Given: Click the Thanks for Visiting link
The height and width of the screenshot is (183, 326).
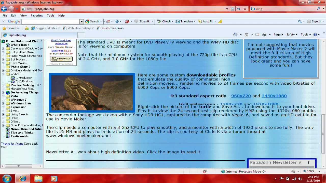Looking at the screenshot, I should tap(12, 144).
